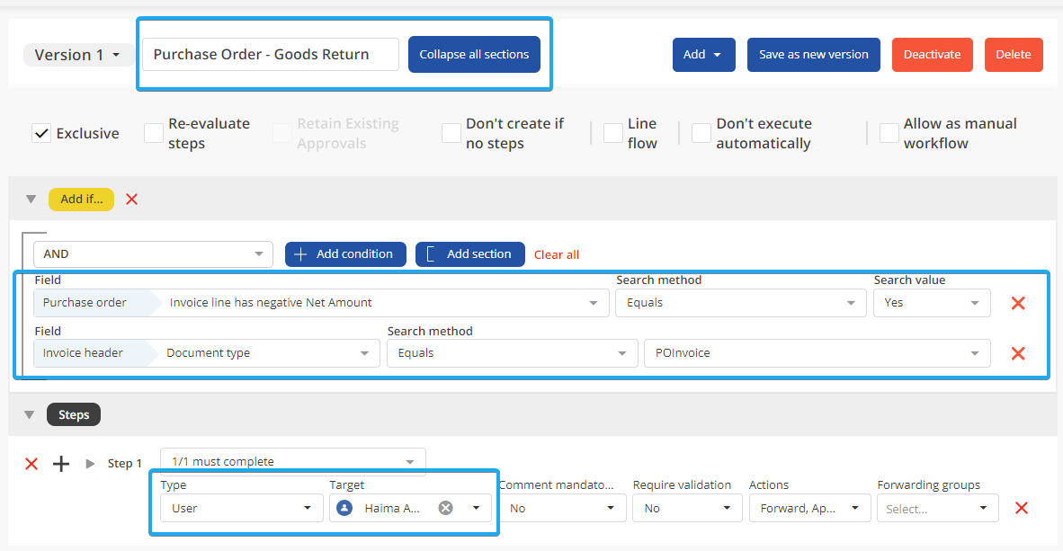This screenshot has width=1063, height=551.
Task: Remove Step 1 using the red X
Action: 31,464
